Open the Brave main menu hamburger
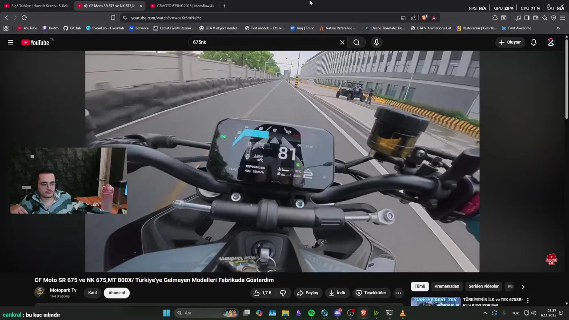Image resolution: width=569 pixels, height=320 pixels. coord(562,18)
